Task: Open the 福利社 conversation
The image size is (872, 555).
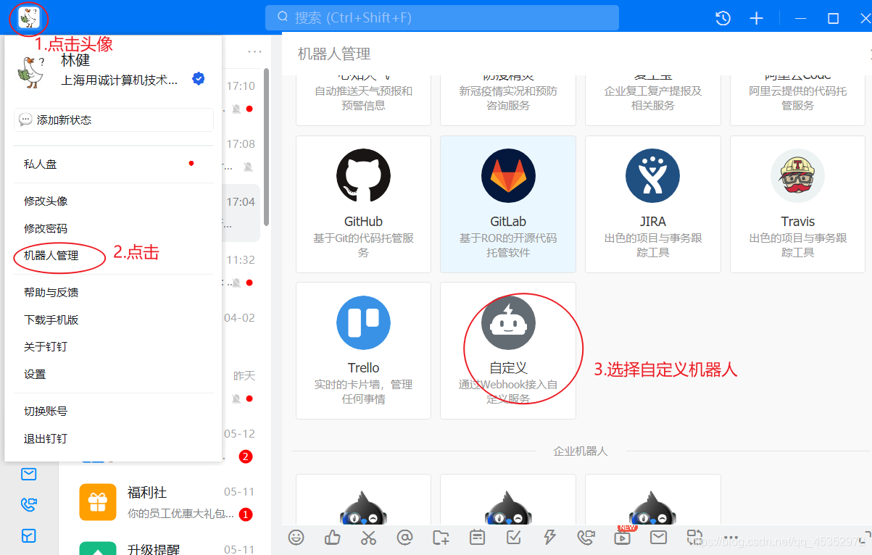Action: [x=165, y=503]
